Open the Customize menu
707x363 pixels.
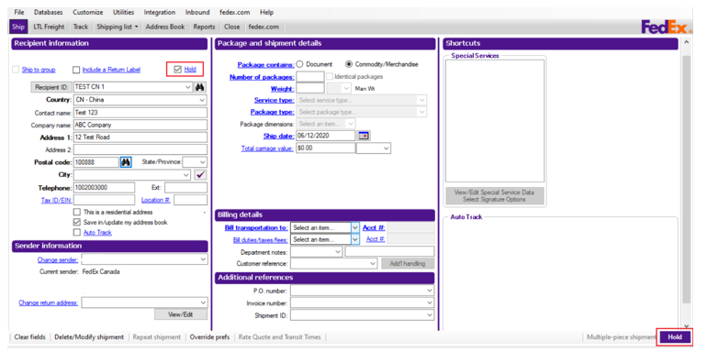[88, 12]
